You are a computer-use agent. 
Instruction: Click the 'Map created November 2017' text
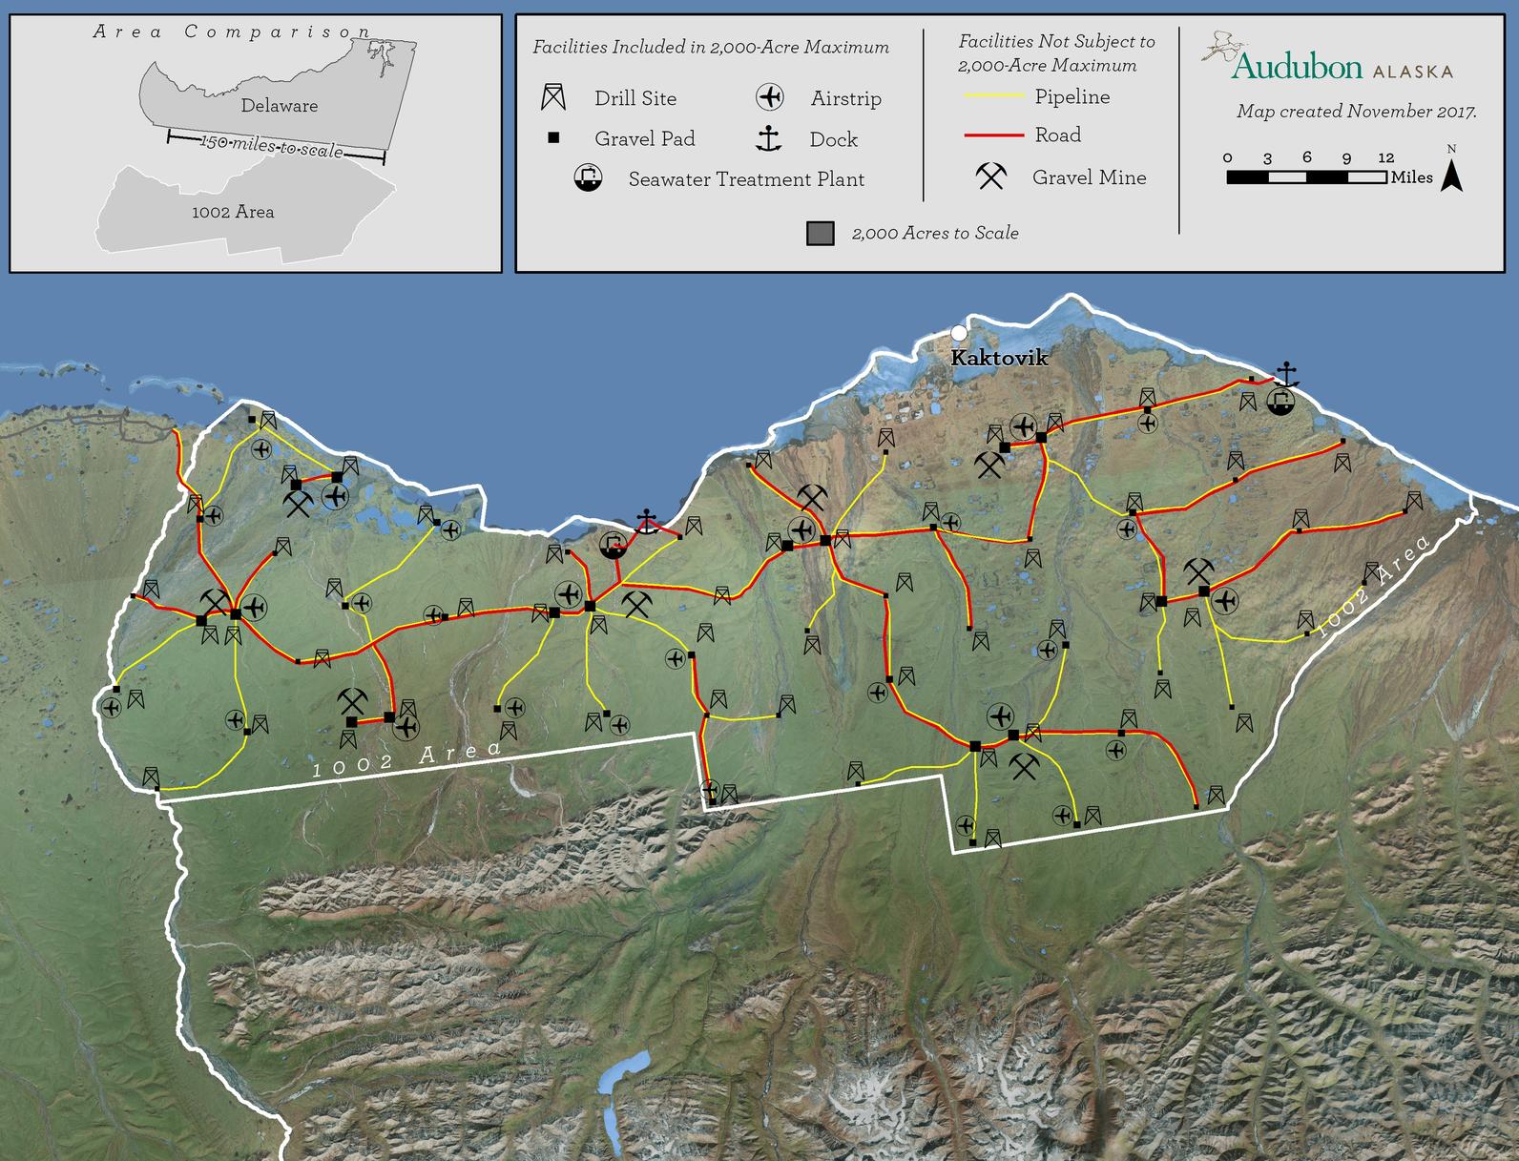(1356, 112)
